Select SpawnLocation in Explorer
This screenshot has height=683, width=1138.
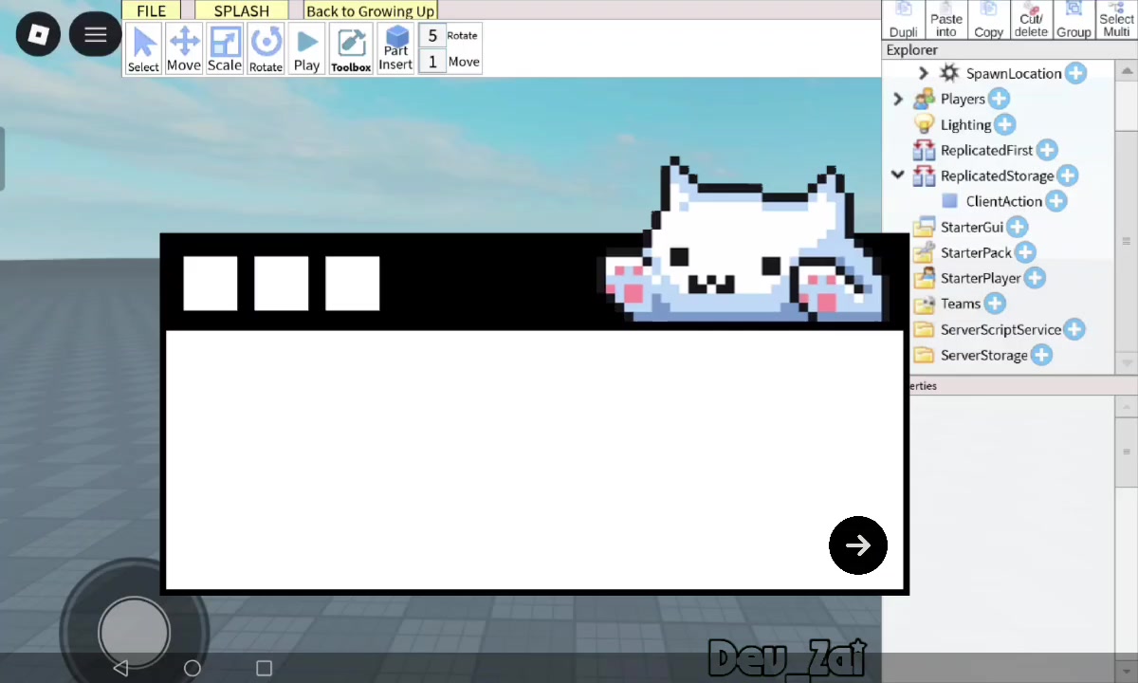(x=1013, y=73)
